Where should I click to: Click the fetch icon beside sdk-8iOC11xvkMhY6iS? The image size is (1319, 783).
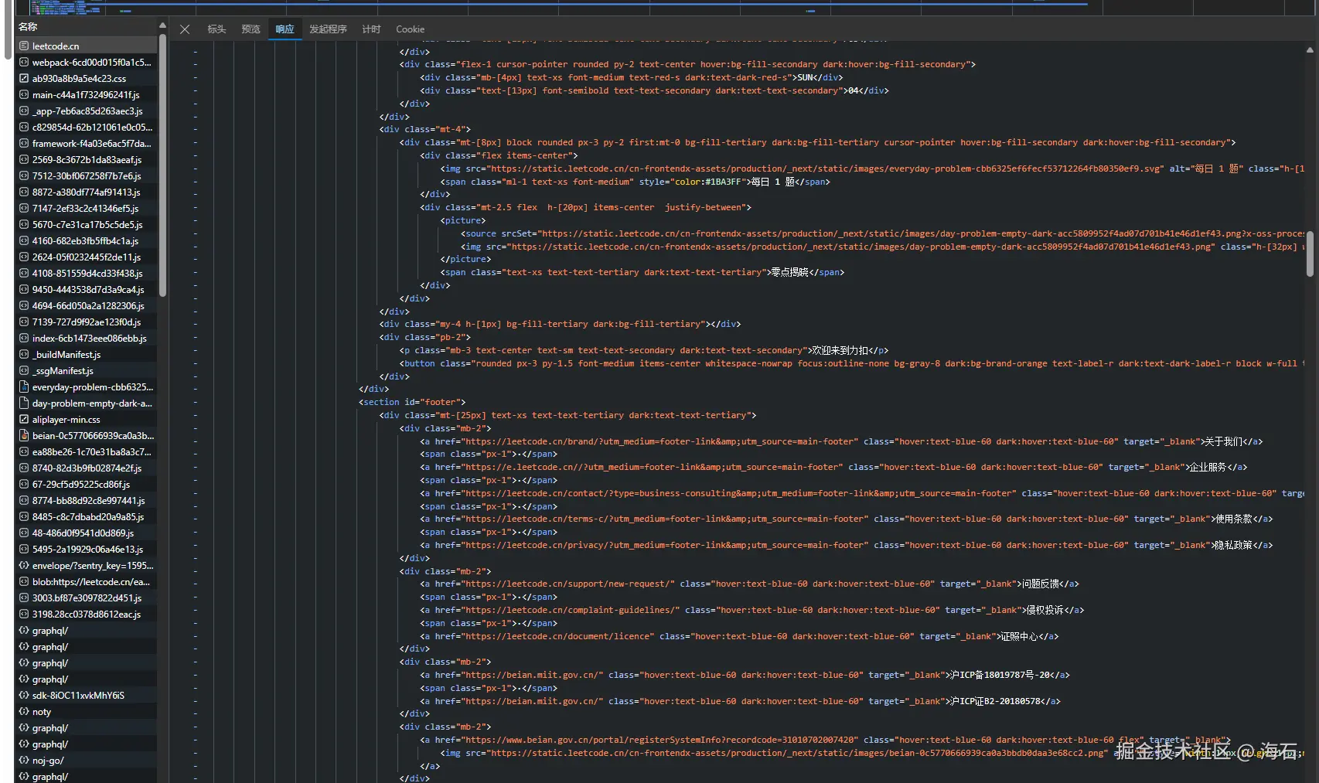click(x=24, y=696)
